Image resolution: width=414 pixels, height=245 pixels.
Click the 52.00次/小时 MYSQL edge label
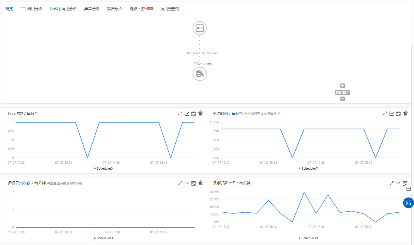tap(202, 53)
